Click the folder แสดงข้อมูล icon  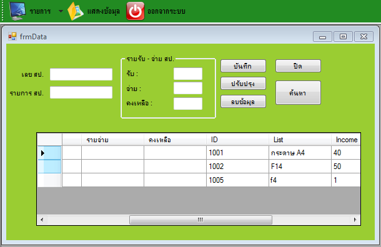(76, 11)
